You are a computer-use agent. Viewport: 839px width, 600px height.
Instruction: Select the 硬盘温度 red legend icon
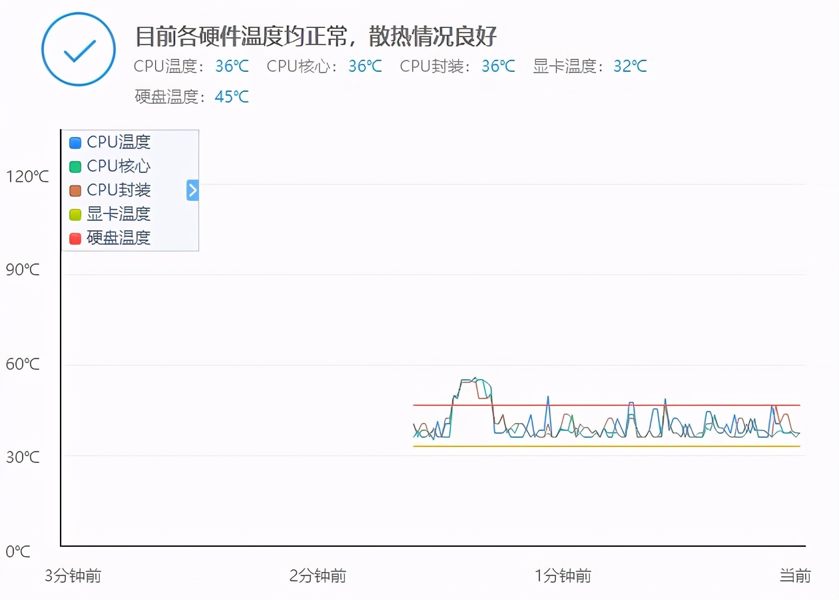pos(75,237)
